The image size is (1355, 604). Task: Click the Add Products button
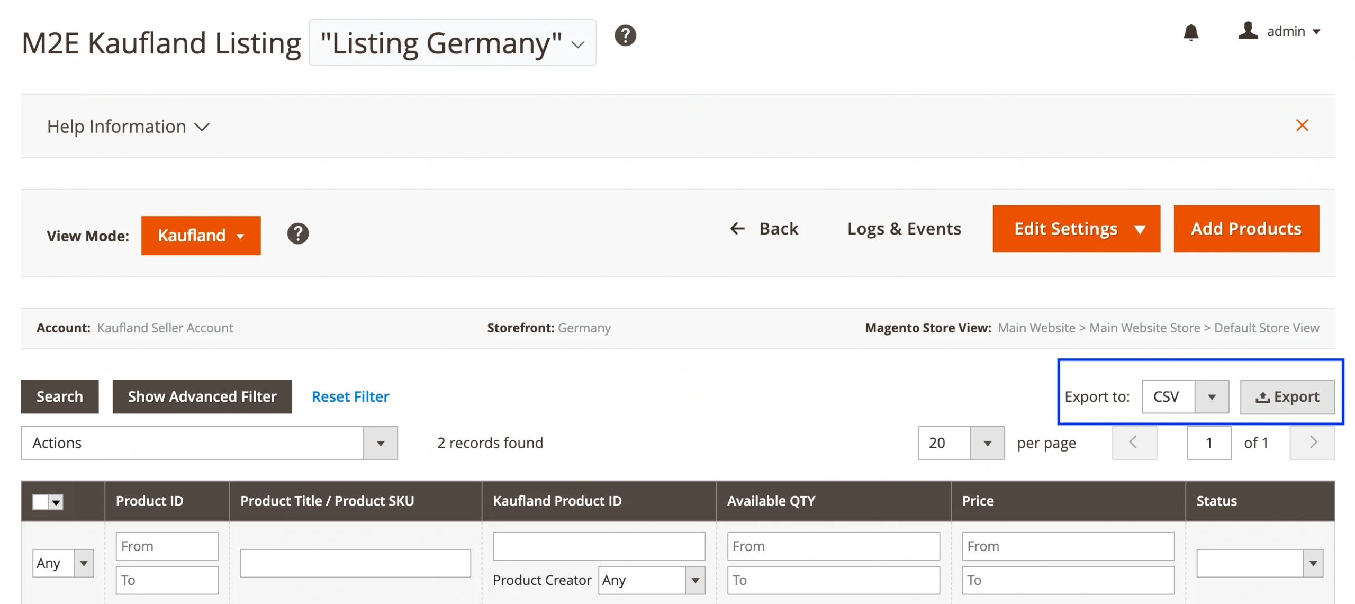click(1245, 229)
